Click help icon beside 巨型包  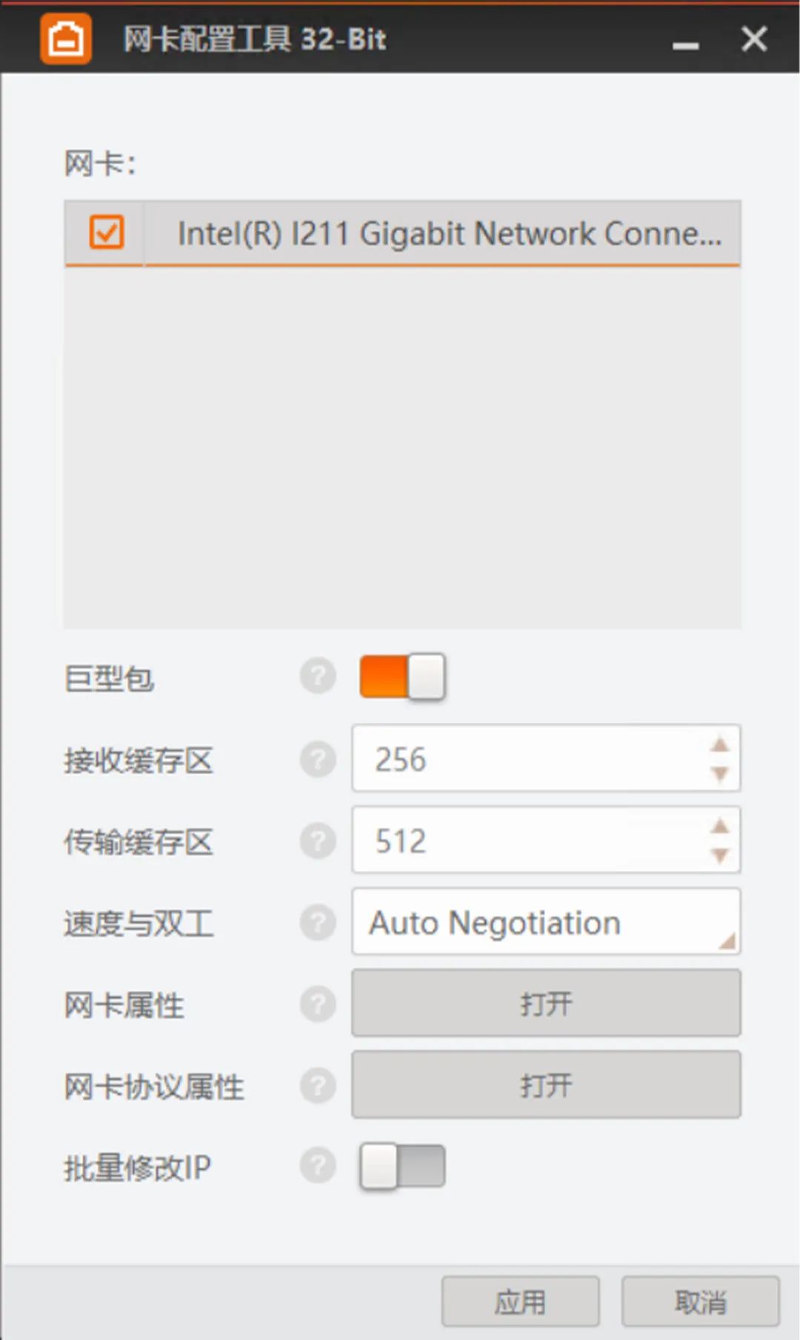click(318, 676)
